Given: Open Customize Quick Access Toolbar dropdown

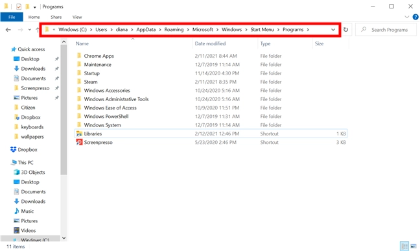Looking at the screenshot, I should pos(35,7).
